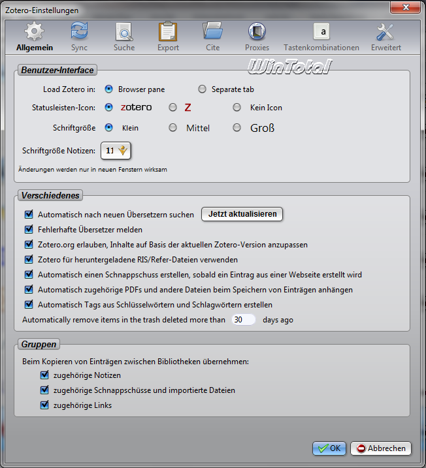426x468 pixels.
Task: Cancel with Abbrechen button
Action: point(381,448)
